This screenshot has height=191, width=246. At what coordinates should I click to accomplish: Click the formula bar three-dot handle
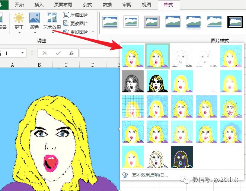pyautogui.click(x=32, y=53)
